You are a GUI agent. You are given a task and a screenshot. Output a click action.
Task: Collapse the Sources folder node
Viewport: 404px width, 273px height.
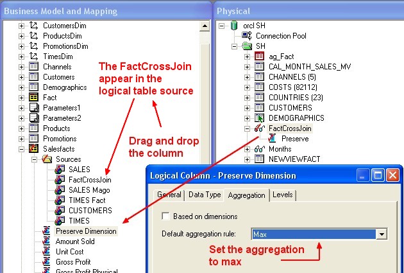click(x=34, y=159)
